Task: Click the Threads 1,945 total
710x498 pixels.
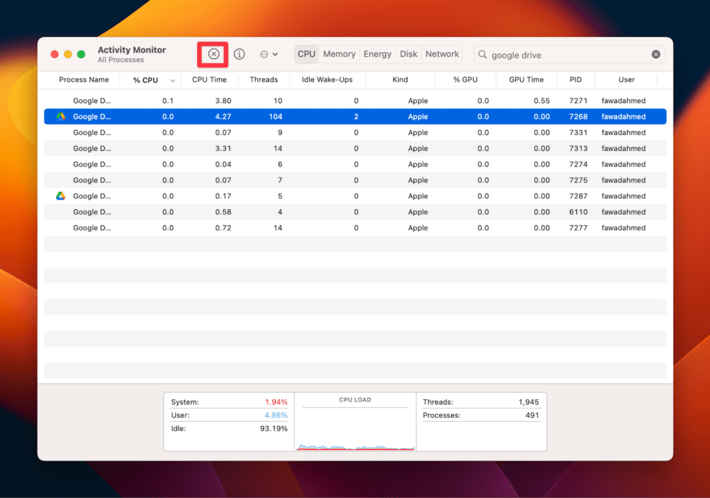Action: tap(528, 402)
